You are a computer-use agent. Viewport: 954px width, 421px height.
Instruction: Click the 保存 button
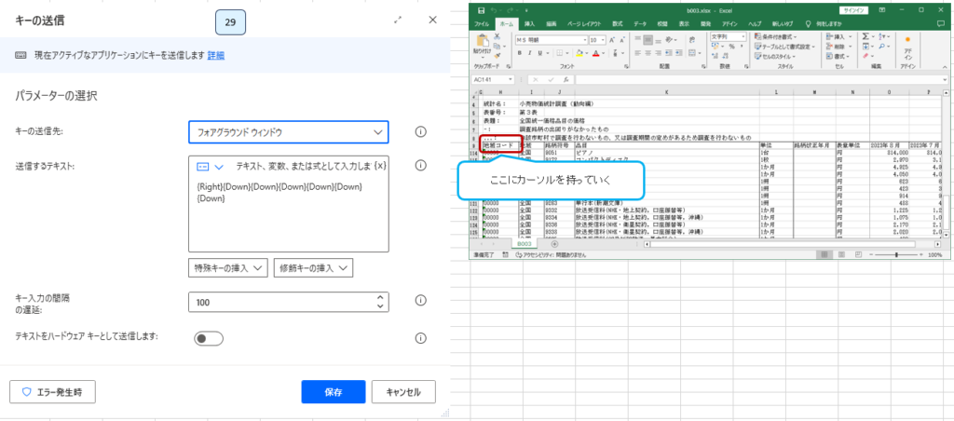click(x=333, y=392)
